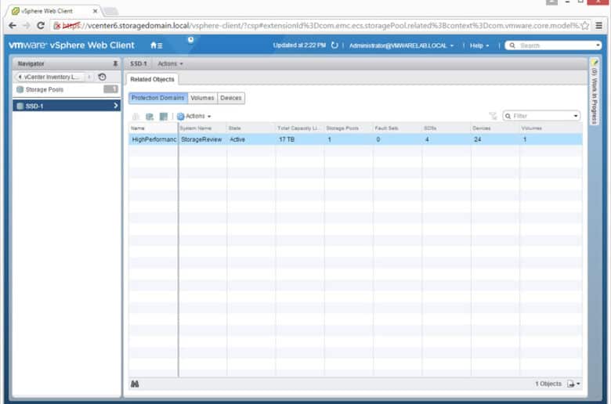Click in the Filter input field

pyautogui.click(x=541, y=116)
